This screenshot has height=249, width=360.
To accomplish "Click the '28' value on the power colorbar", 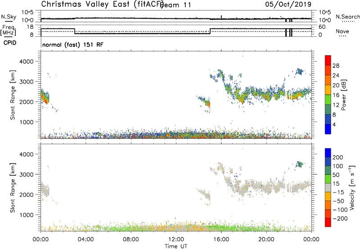I will tap(336, 66).
